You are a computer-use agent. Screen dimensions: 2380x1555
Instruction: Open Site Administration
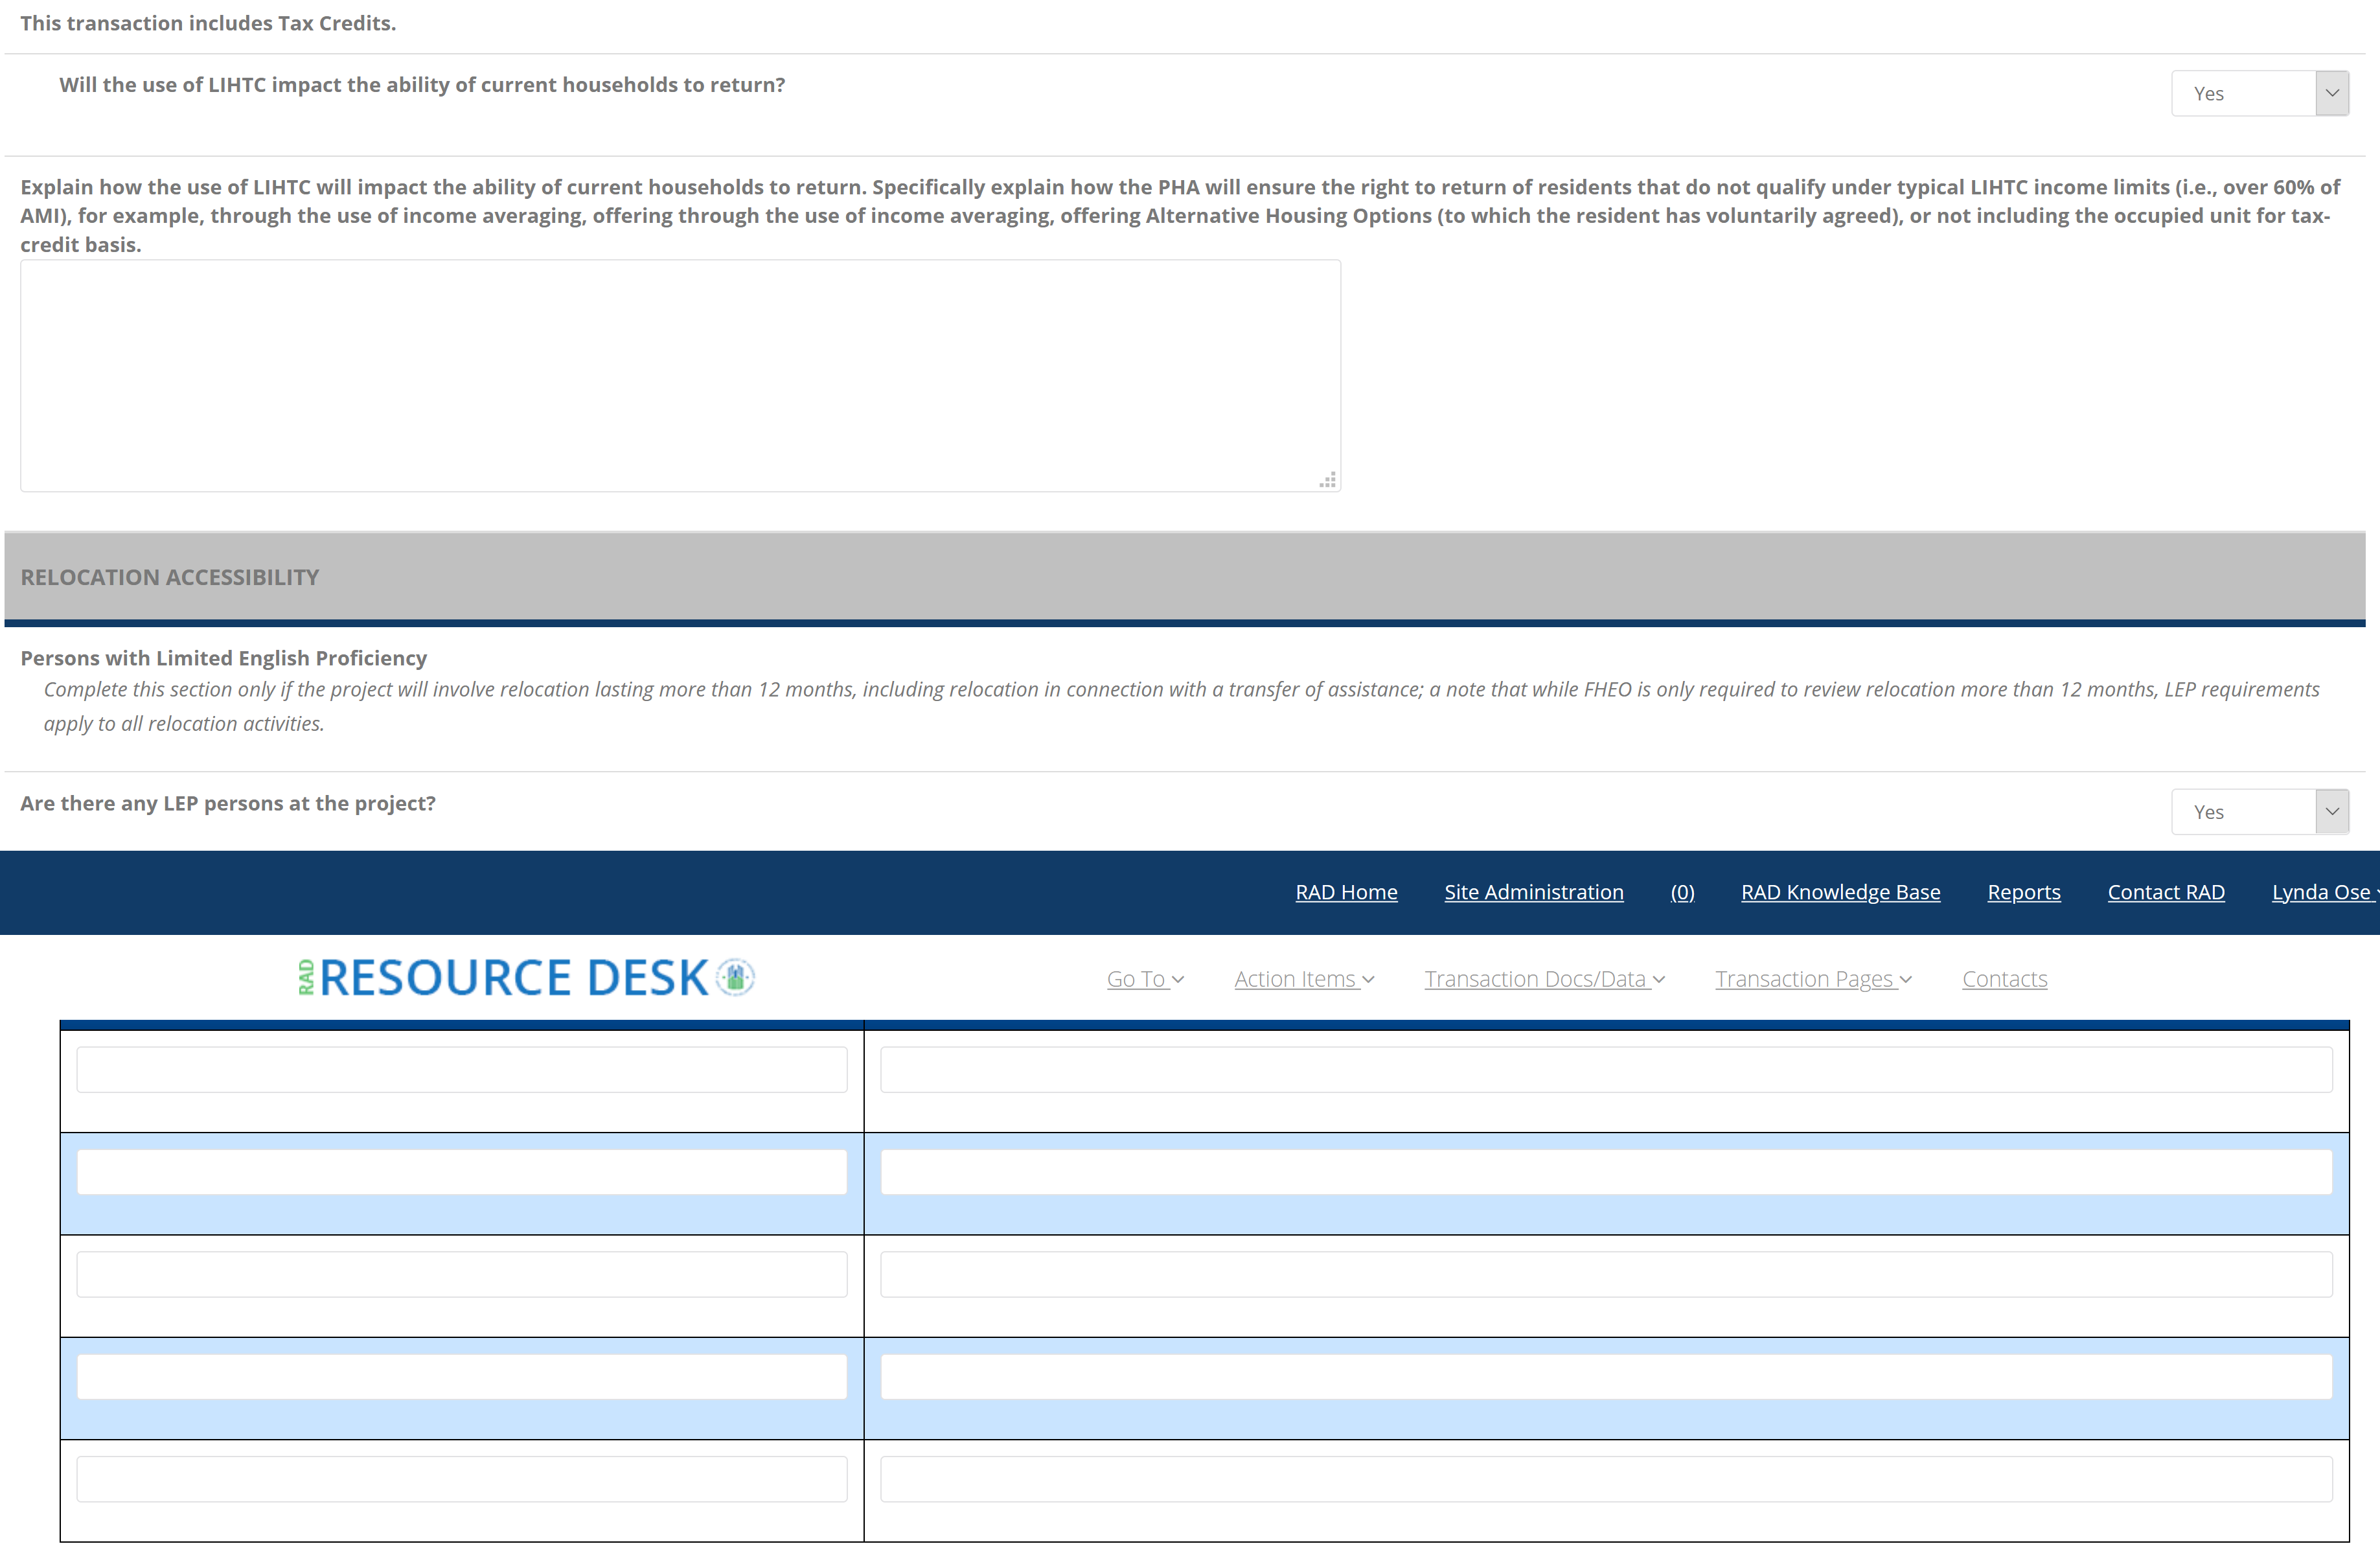click(1533, 892)
